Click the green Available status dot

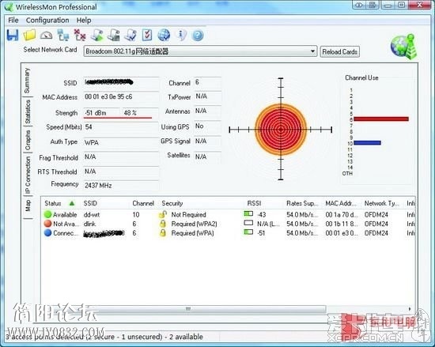(48, 214)
